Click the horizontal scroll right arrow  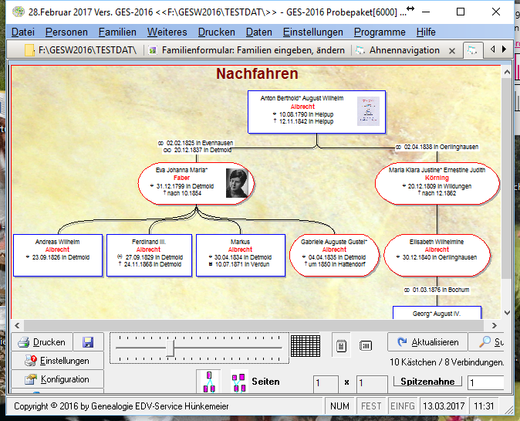(495, 325)
